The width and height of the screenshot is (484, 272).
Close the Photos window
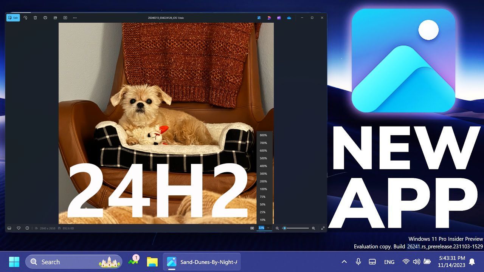pos(322,18)
